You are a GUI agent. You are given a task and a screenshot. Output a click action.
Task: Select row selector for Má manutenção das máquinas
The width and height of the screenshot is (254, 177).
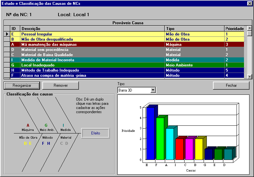7,44
